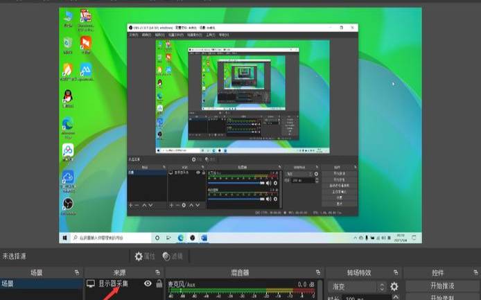The image size is (481, 300).
Task: Open the 渐变 transition dropdown
Action: 357,287
